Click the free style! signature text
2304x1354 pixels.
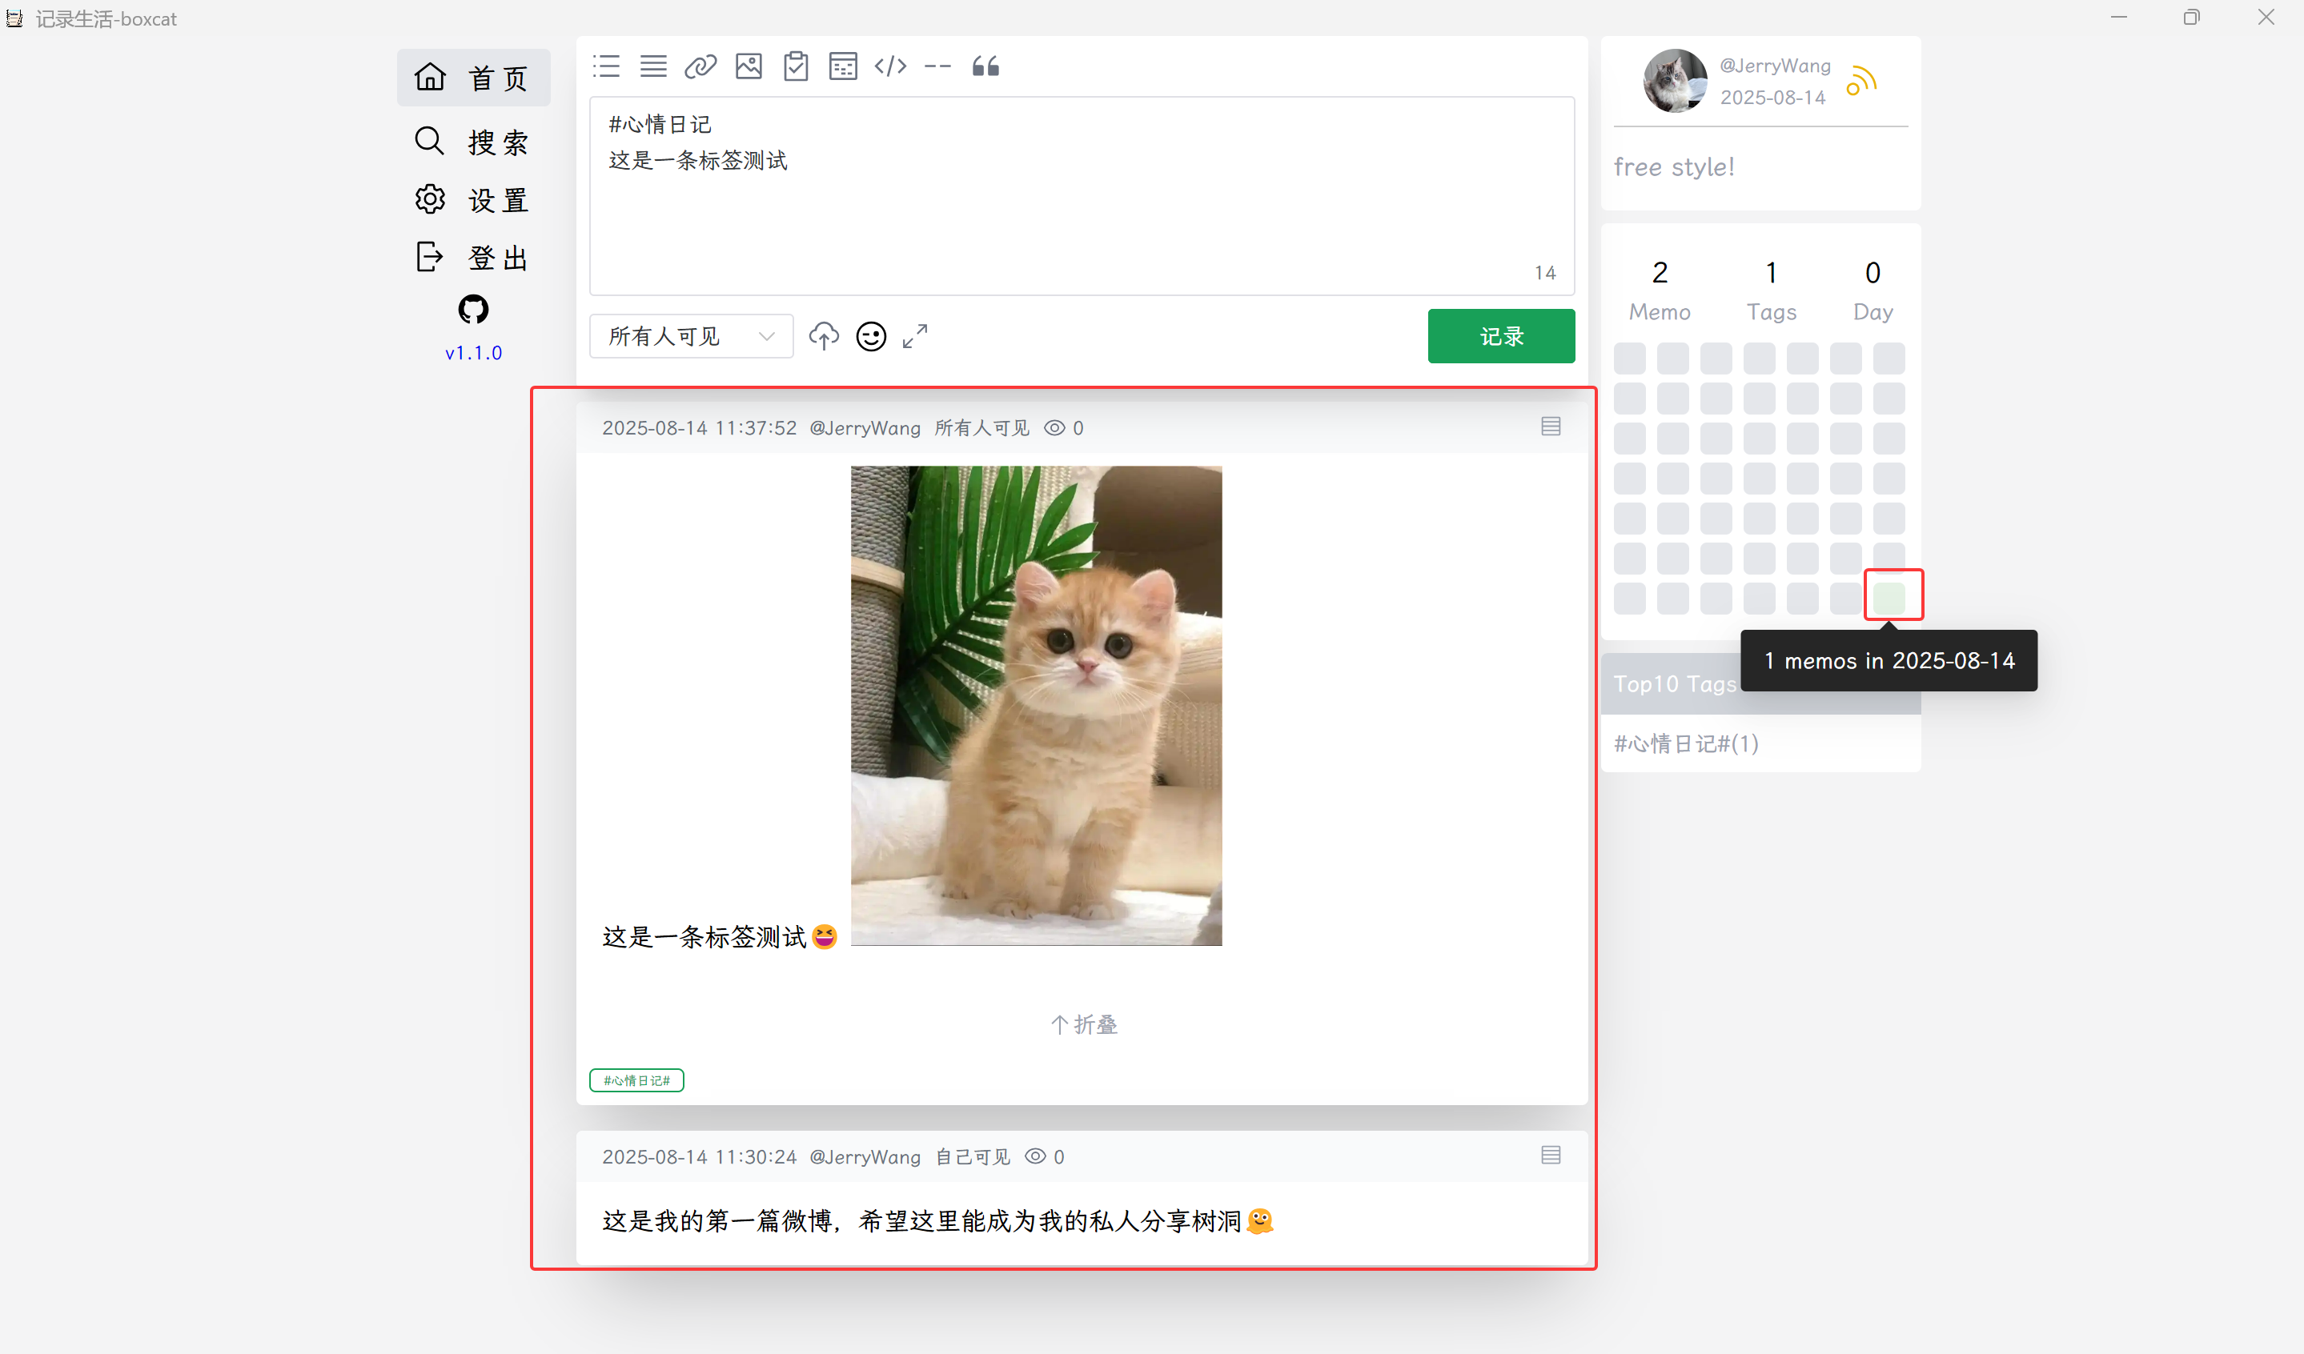[x=1674, y=167]
